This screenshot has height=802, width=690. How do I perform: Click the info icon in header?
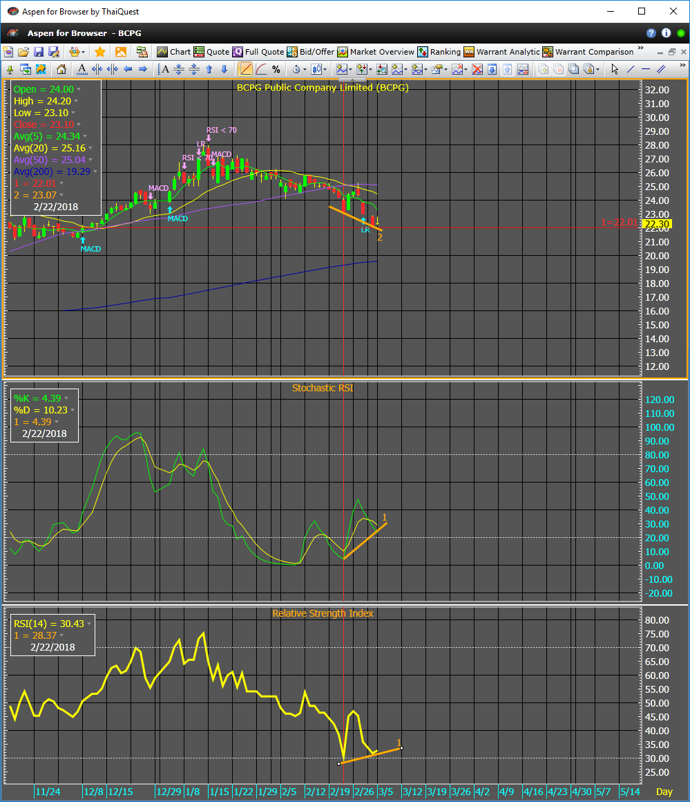(x=667, y=33)
